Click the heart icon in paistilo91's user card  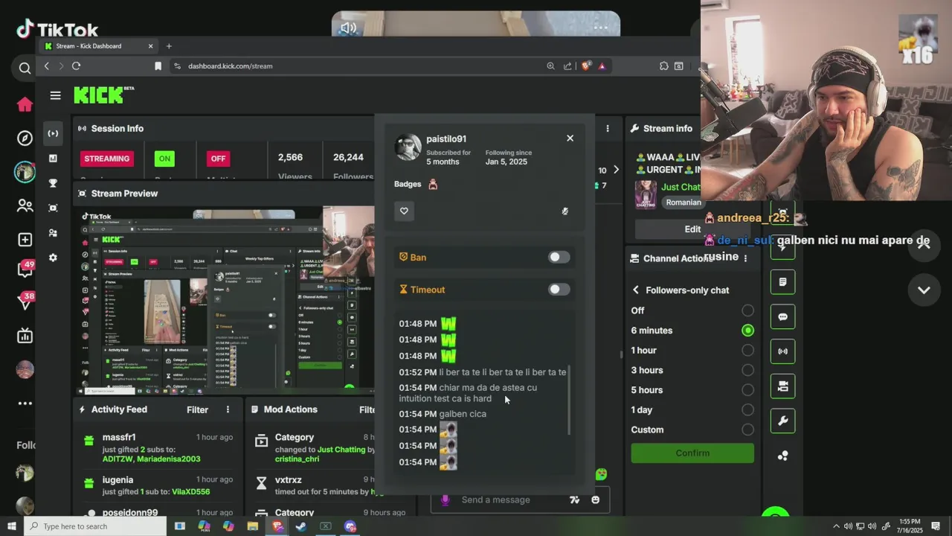pyautogui.click(x=404, y=211)
